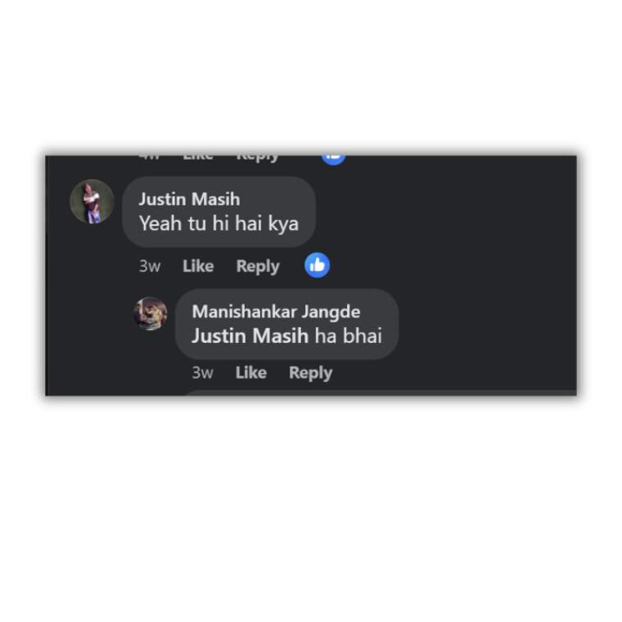Click the cut-off 4w timestamp at top
The height and width of the screenshot is (622, 622).
click(150, 157)
